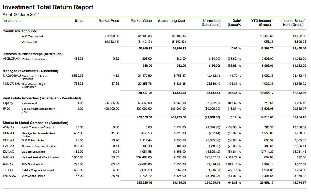Viewport: 311px width, 195px height.
Task: Click the ANZ Term deposit row label
Action: [33, 36]
